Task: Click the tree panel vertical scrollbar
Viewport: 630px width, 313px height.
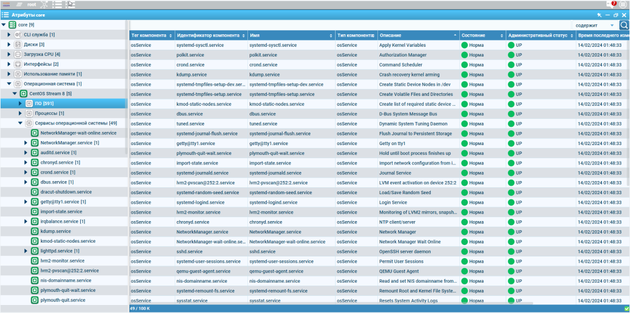Action: pos(127,88)
